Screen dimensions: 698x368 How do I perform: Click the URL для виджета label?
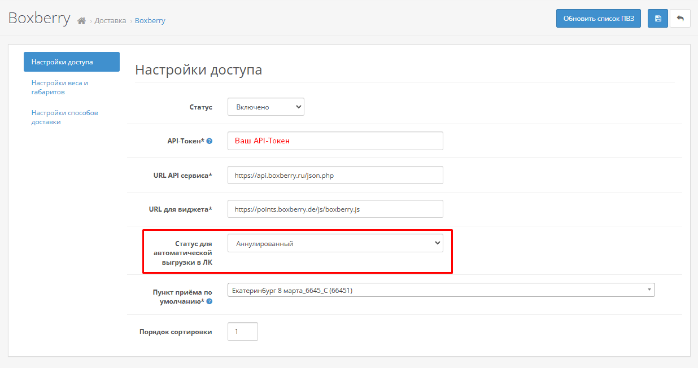point(181,209)
